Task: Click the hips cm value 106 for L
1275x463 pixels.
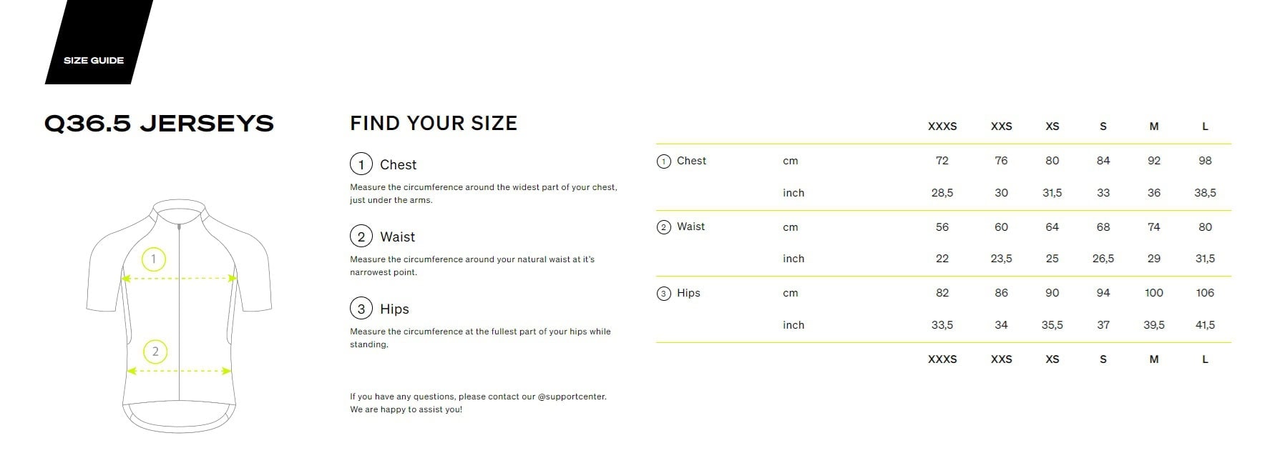Action: [x=1205, y=293]
